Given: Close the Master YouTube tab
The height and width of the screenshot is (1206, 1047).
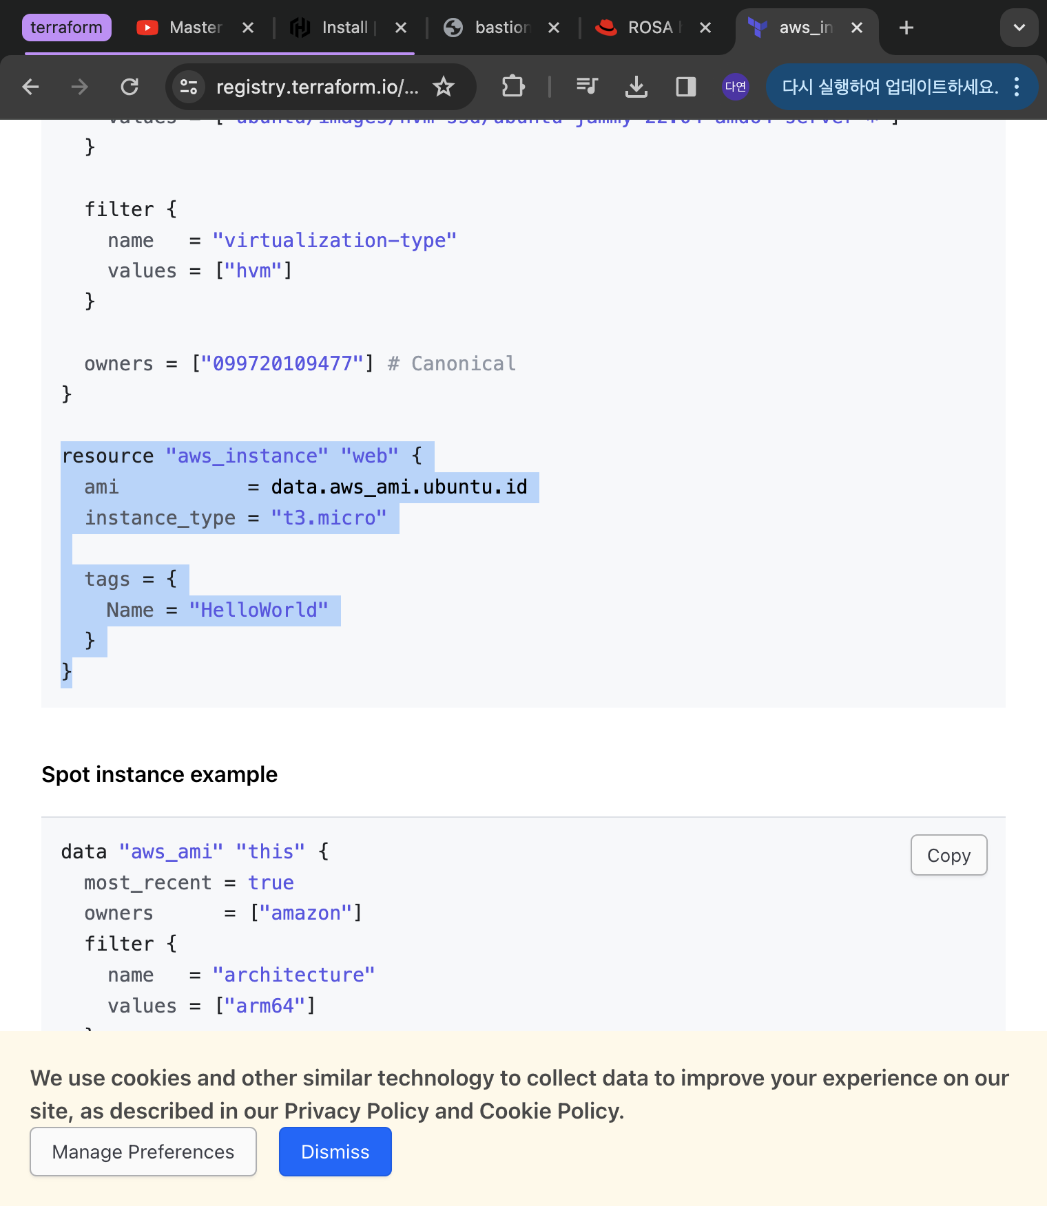Looking at the screenshot, I should [248, 28].
